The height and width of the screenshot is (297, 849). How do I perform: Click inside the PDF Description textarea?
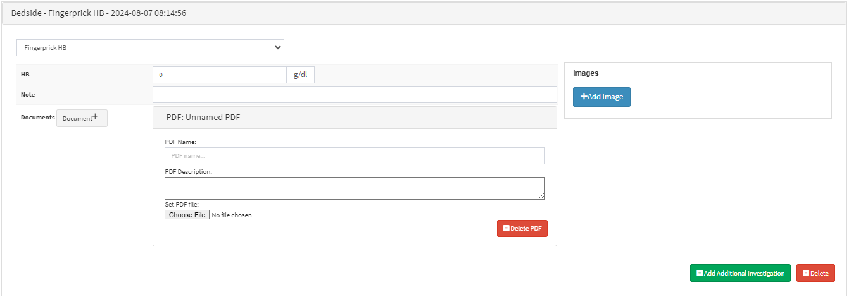[353, 188]
